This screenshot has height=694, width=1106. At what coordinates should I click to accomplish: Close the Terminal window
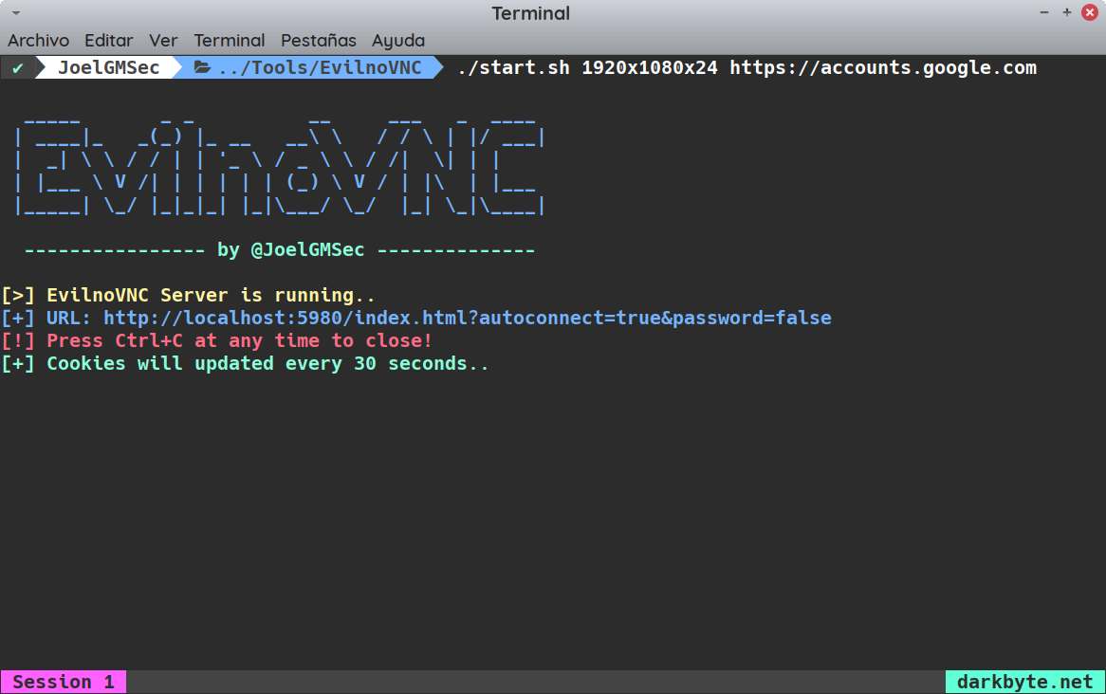point(1090,12)
